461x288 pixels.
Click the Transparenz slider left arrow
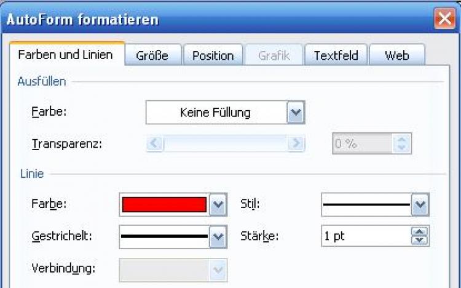(x=154, y=144)
